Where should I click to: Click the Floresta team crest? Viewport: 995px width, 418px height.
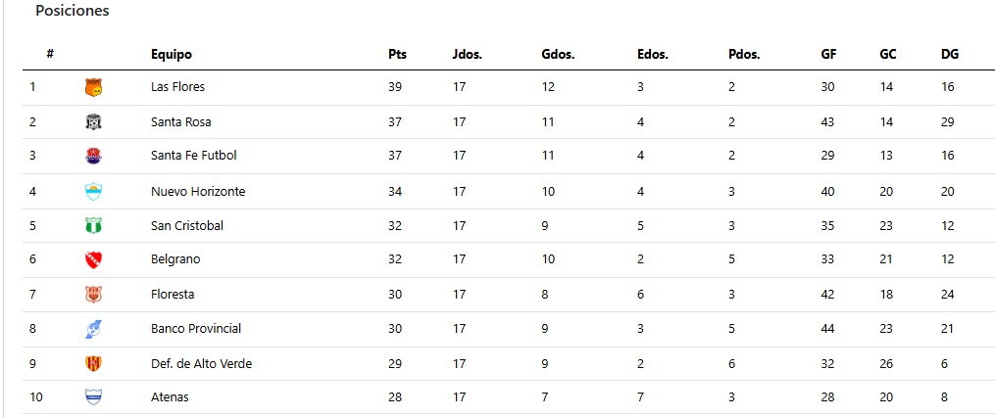coord(93,295)
